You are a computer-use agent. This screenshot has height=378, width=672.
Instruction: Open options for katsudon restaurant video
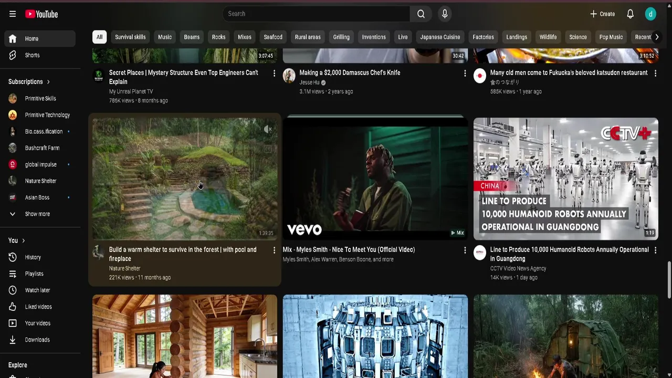pos(655,73)
